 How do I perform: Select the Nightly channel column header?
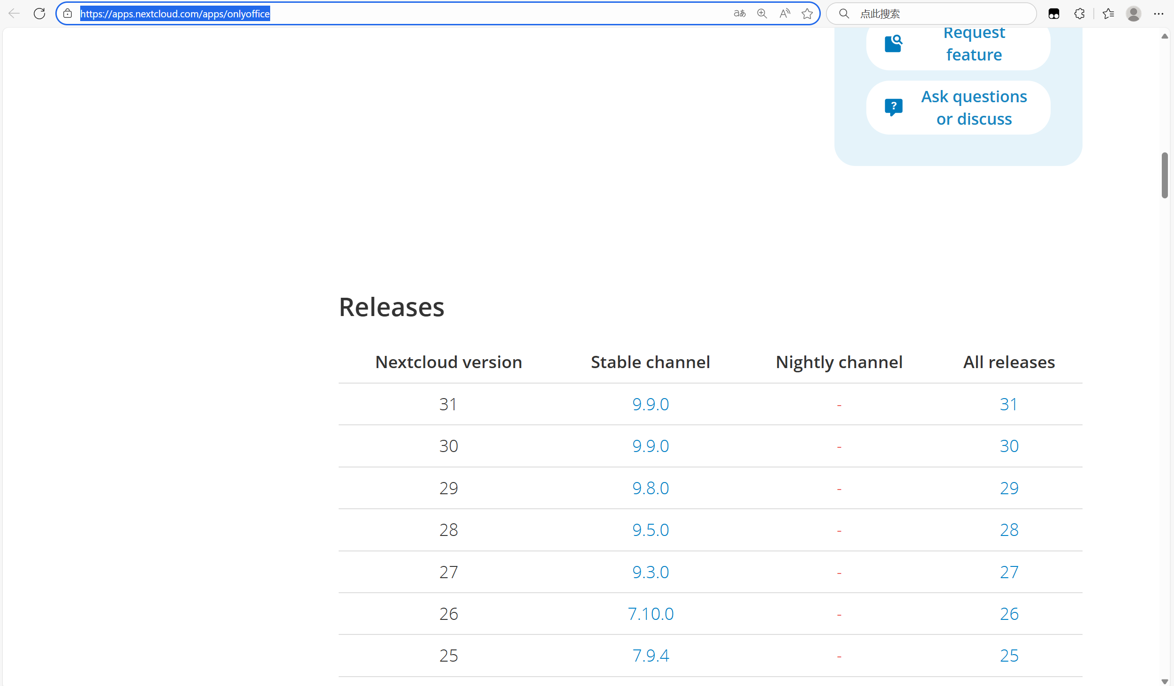pyautogui.click(x=839, y=362)
